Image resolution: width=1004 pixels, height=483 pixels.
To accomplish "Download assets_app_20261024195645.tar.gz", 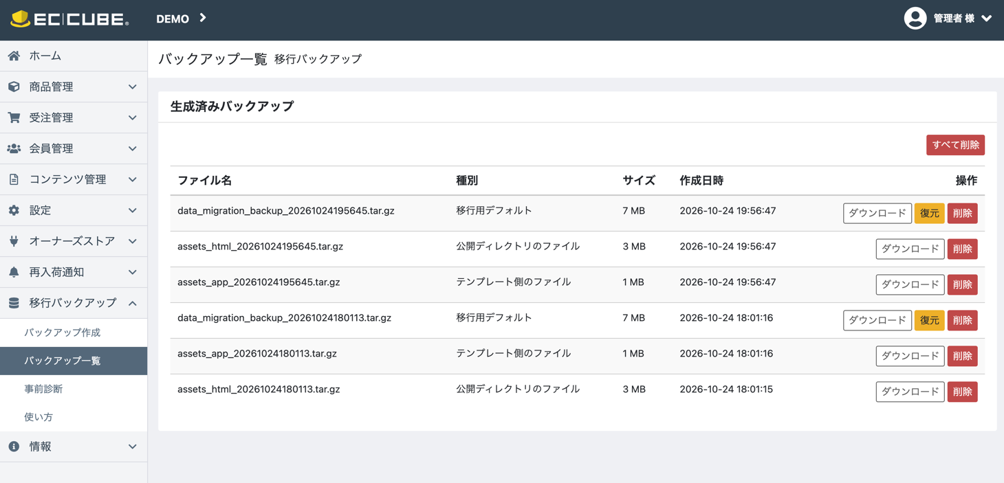I will (x=910, y=284).
